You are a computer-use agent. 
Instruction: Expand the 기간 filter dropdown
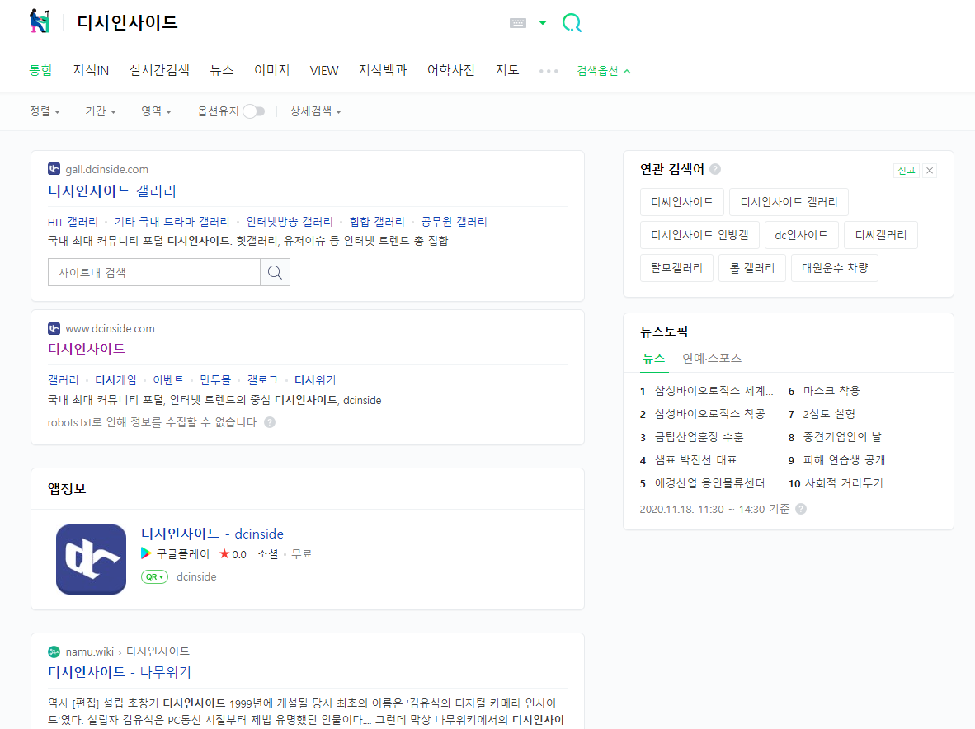[x=100, y=111]
